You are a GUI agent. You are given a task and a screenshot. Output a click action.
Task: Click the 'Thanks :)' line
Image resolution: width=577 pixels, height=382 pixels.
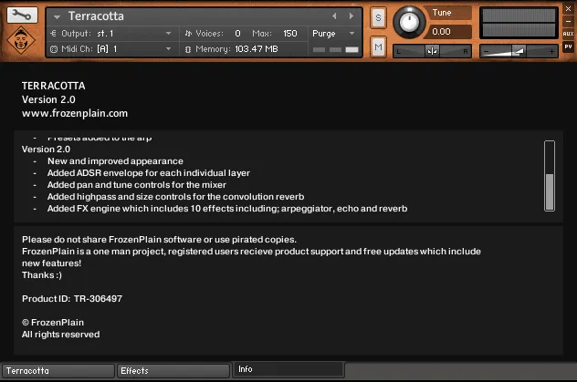coord(42,274)
